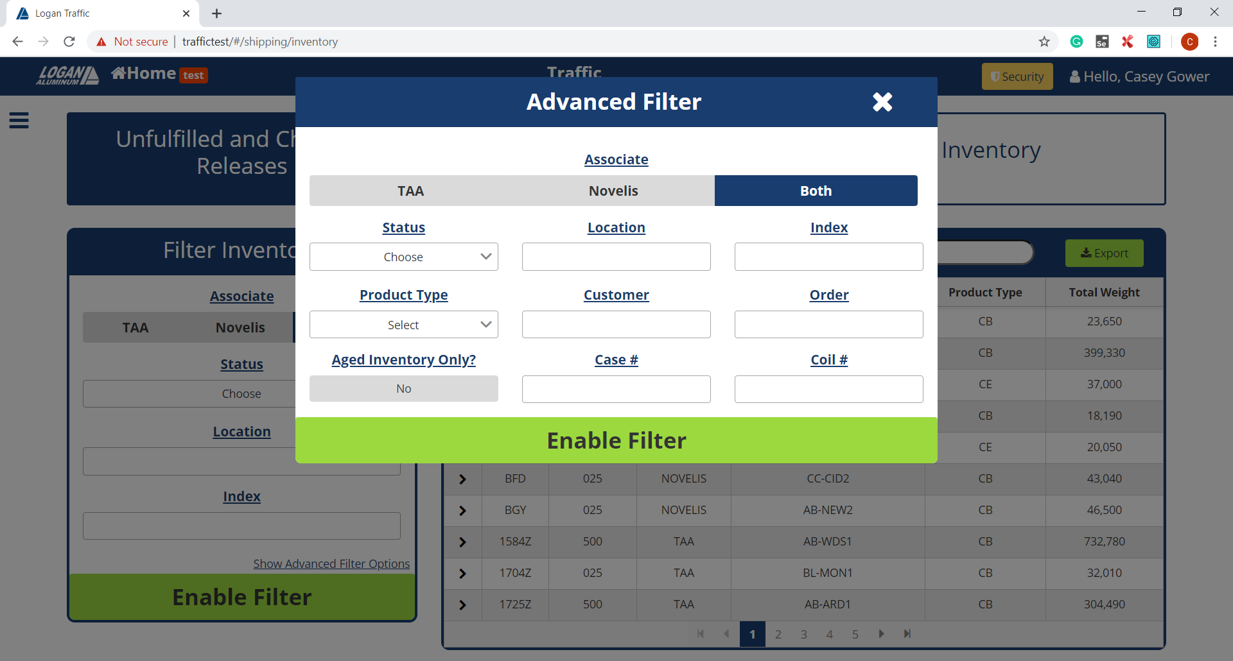
Task: Go to results page 2
Action: 778,634
